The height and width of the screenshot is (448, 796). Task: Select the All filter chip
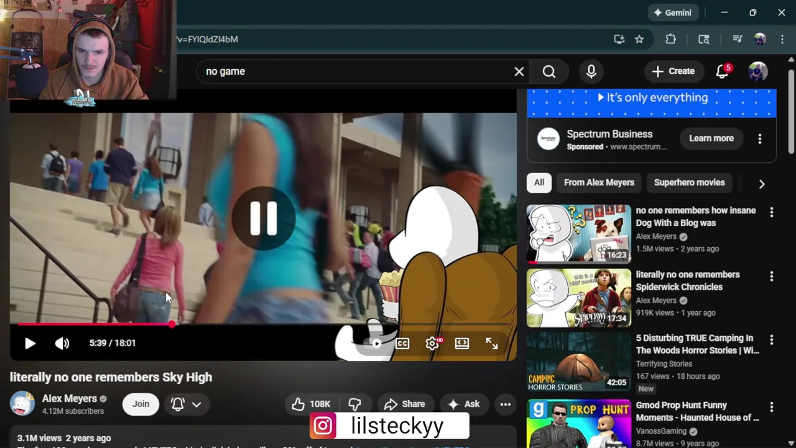tap(539, 182)
